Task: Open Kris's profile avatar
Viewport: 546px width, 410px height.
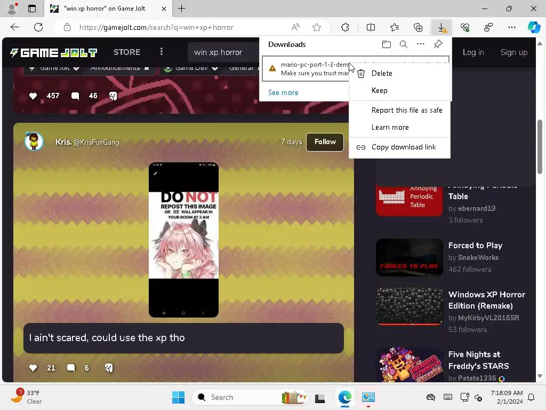Action: pyautogui.click(x=34, y=141)
